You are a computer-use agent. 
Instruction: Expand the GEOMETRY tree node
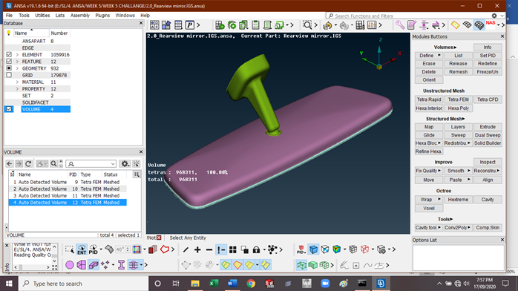click(17, 68)
